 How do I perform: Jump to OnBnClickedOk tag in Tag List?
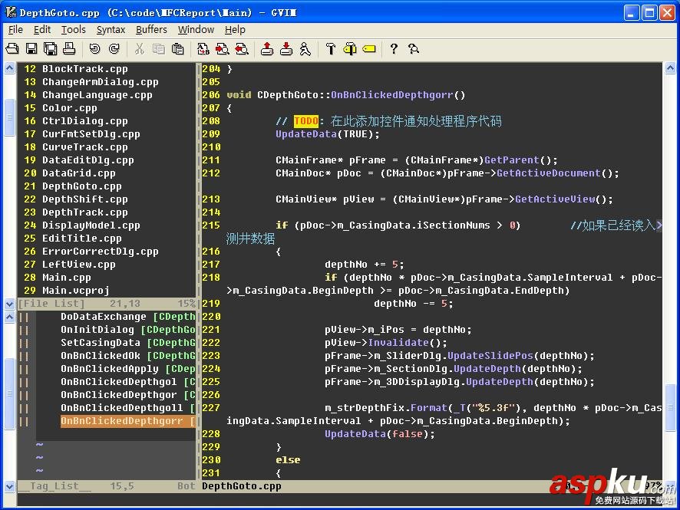coord(101,355)
